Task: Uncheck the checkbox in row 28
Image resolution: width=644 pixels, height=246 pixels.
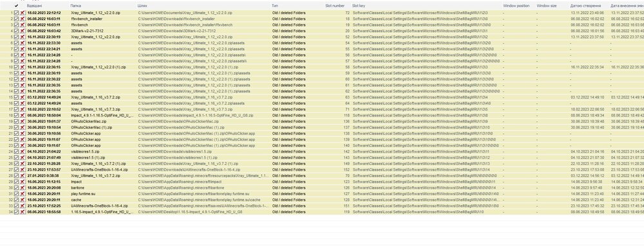Action: click(x=17, y=176)
